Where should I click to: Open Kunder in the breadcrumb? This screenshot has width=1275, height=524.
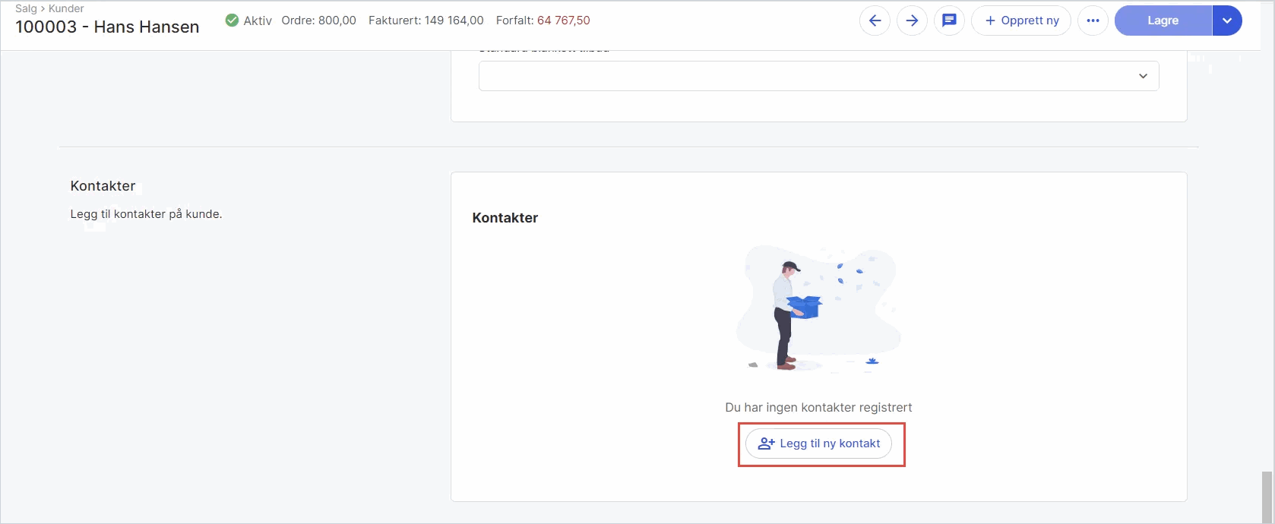point(66,8)
